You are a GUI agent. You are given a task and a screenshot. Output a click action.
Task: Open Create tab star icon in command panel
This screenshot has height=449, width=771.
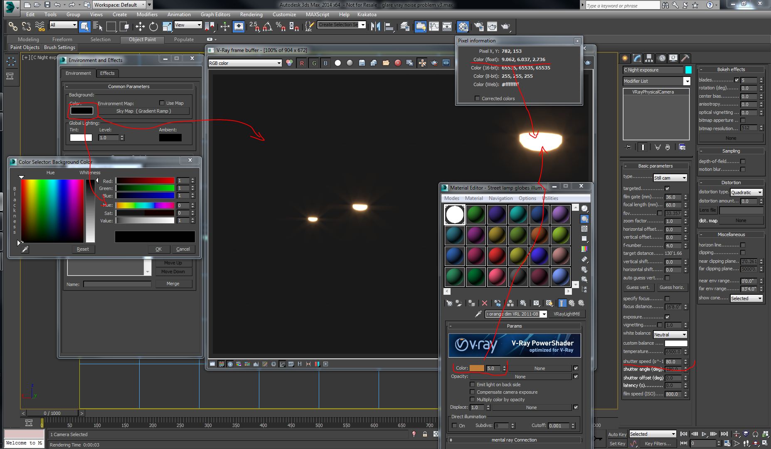tap(625, 58)
